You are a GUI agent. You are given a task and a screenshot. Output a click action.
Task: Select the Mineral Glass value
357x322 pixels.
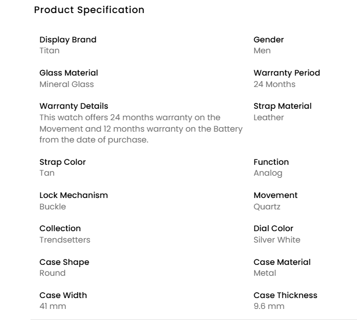(x=66, y=84)
